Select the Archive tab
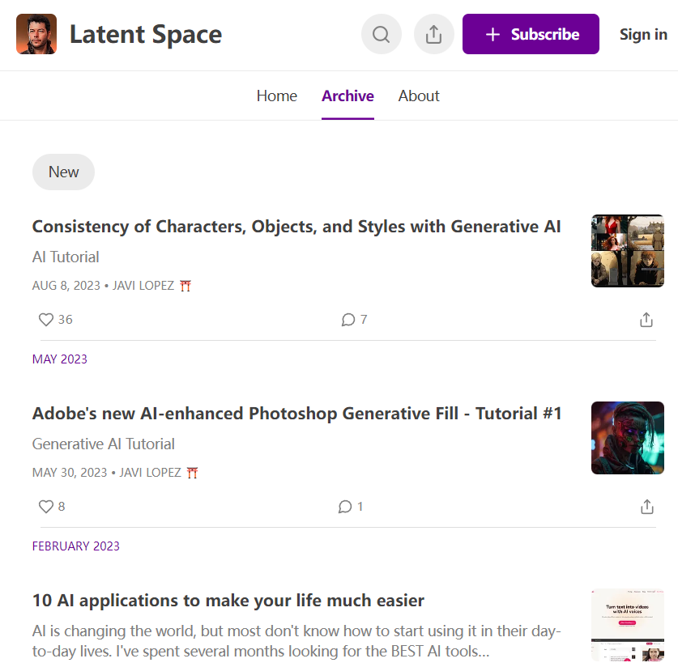The width and height of the screenshot is (678, 667). 348,96
